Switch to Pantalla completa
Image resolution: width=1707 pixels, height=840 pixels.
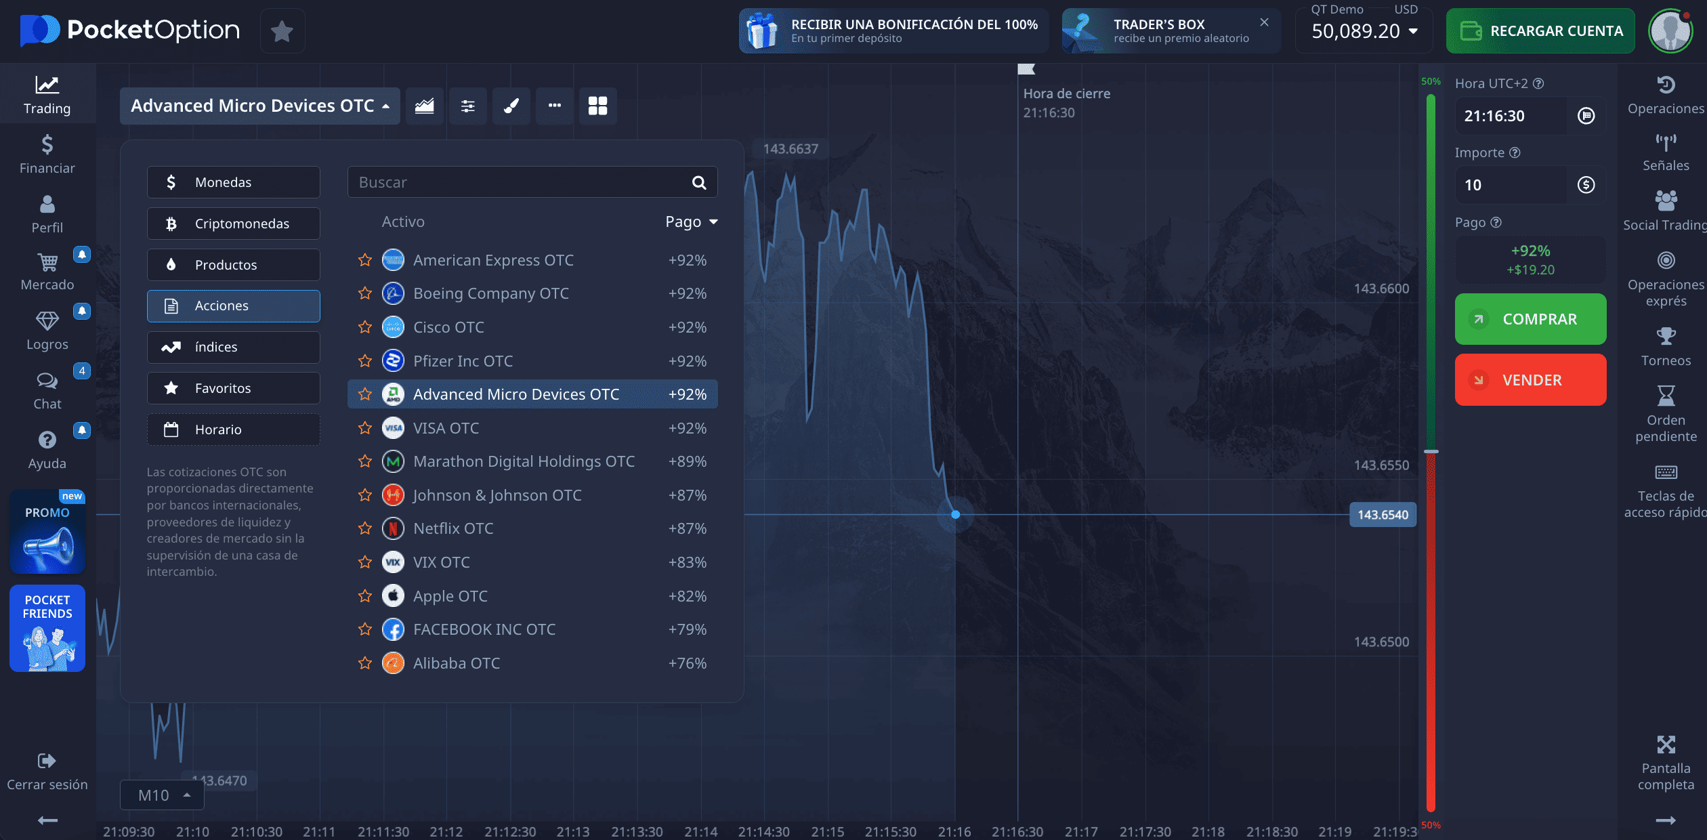click(1666, 763)
